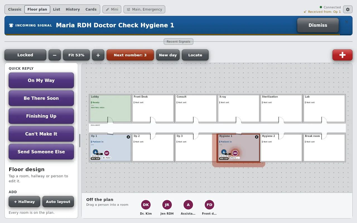
Task: Send the Finishing Up reply
Action: pyautogui.click(x=41, y=116)
